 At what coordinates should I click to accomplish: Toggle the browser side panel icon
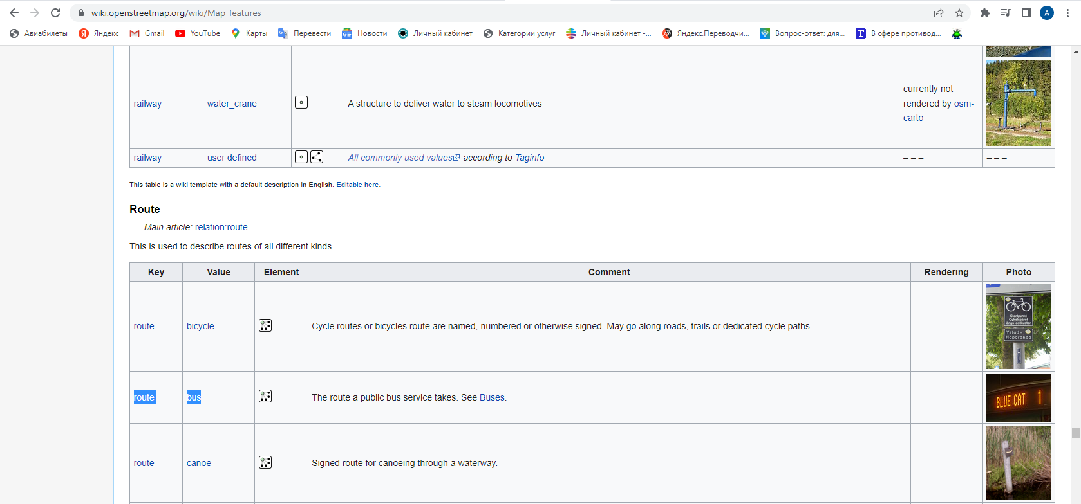pyautogui.click(x=1026, y=13)
